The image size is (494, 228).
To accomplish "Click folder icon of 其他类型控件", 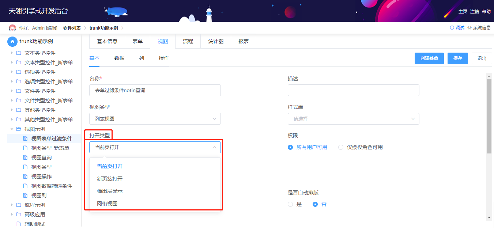I will (x=19, y=110).
